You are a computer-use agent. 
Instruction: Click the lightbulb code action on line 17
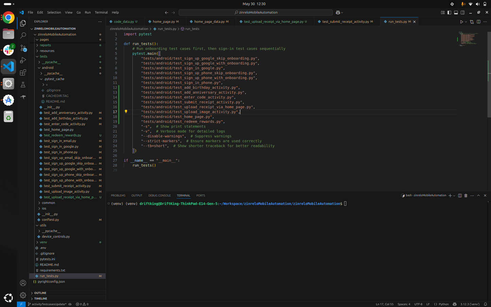[126, 112]
